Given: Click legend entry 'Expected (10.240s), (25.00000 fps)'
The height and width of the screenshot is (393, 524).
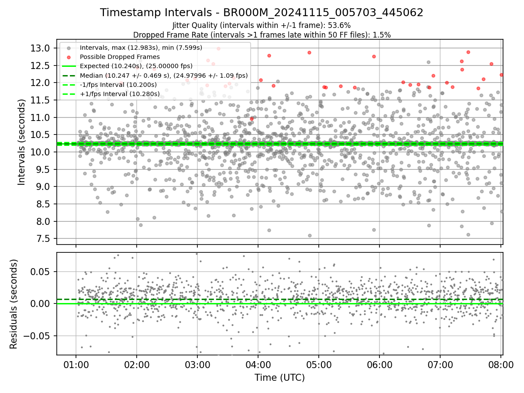Looking at the screenshot, I should [x=137, y=66].
